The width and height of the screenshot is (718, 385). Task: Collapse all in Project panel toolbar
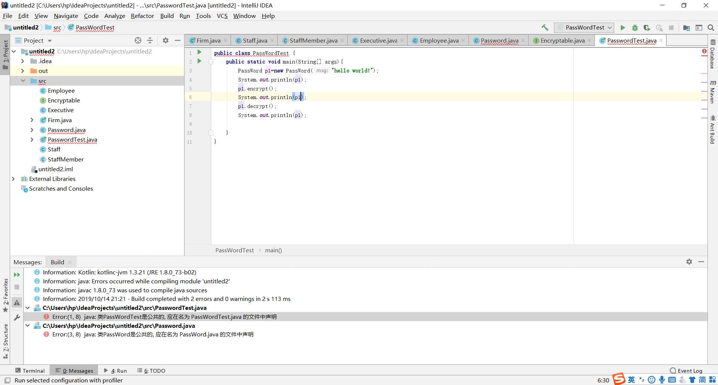click(x=150, y=40)
